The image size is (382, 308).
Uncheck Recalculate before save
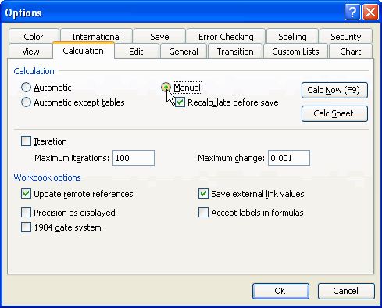(180, 102)
